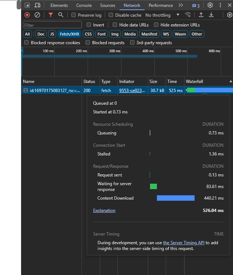The image size is (233, 275).
Task: Click inside the Filter text field
Action: pyautogui.click(x=52, y=25)
